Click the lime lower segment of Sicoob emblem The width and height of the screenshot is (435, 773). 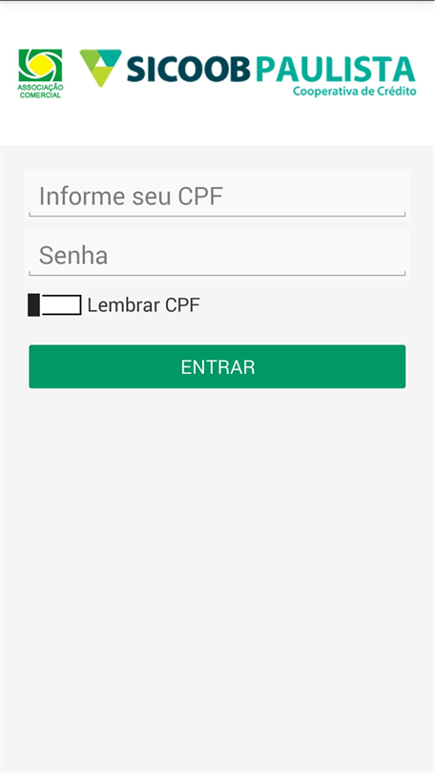[100, 77]
